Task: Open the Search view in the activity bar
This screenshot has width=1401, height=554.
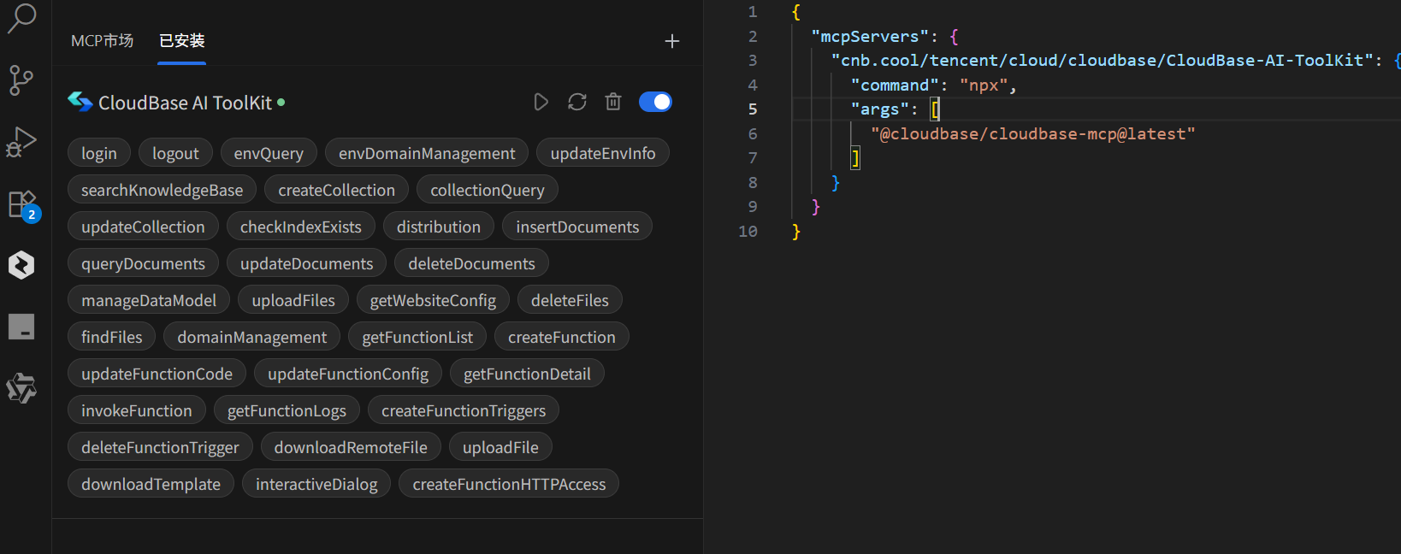Action: point(21,17)
